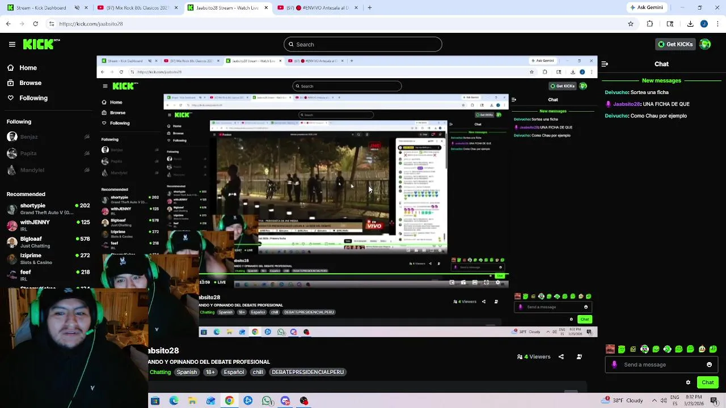Screen dimensions: 726x408
Task: Collapse the chat panel with the arrow icon
Action: [605, 64]
